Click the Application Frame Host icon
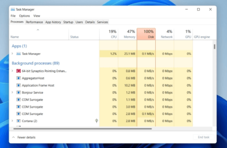Viewport: 227px width, 148px height. [18, 85]
